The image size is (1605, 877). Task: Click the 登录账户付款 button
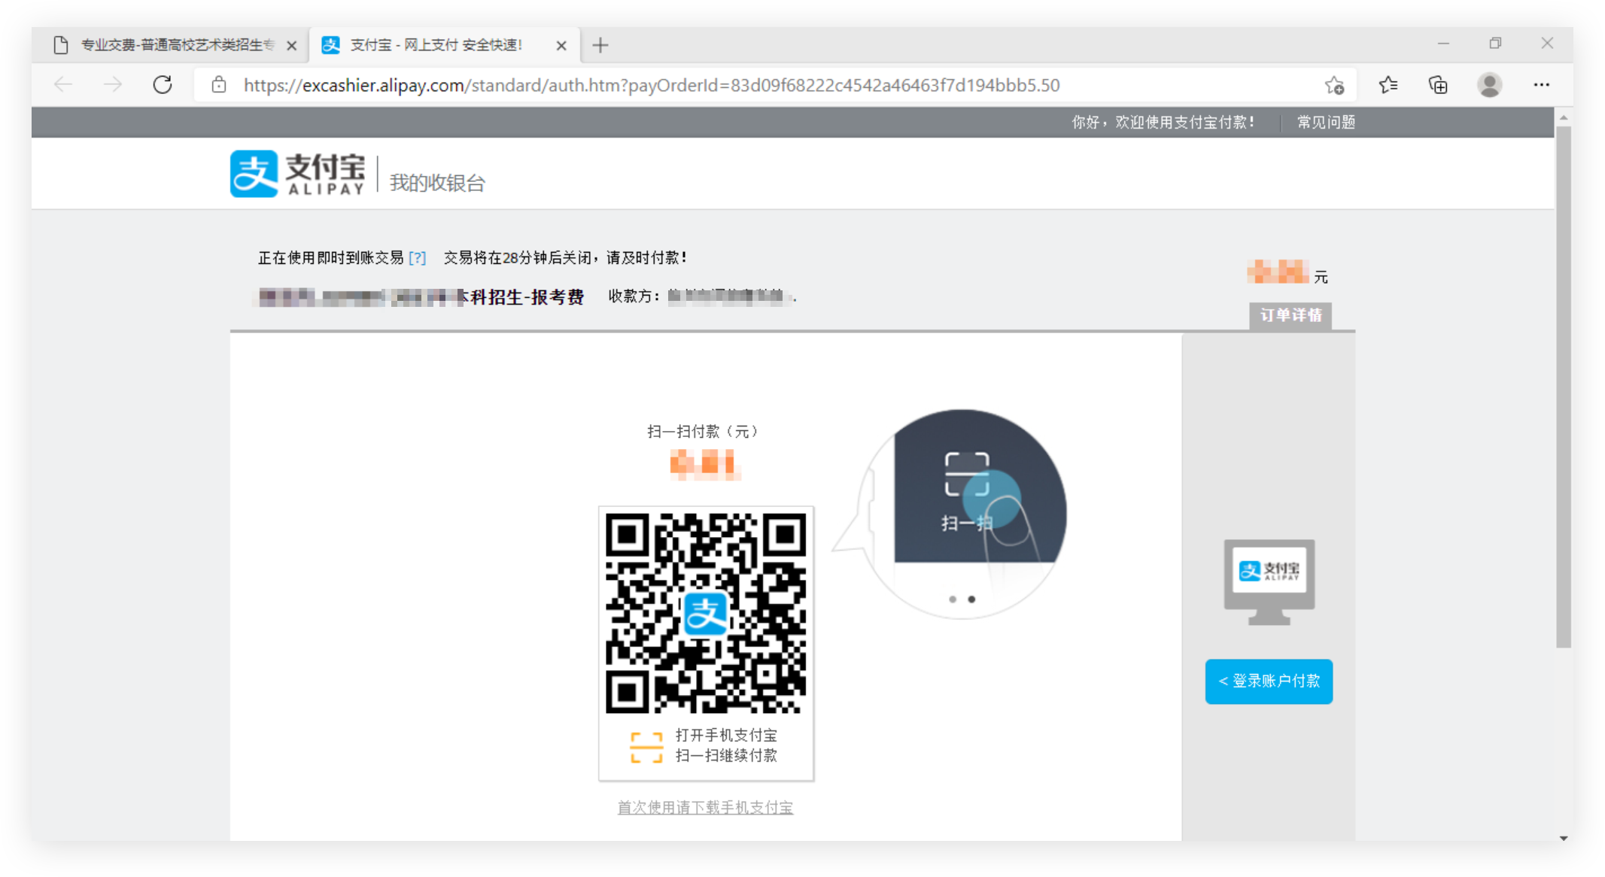coord(1269,681)
